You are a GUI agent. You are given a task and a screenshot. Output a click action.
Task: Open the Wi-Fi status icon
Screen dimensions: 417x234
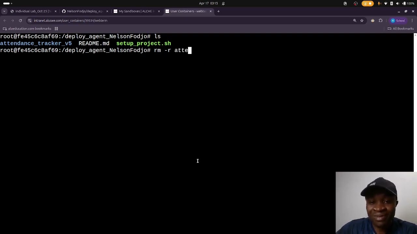(386, 3)
